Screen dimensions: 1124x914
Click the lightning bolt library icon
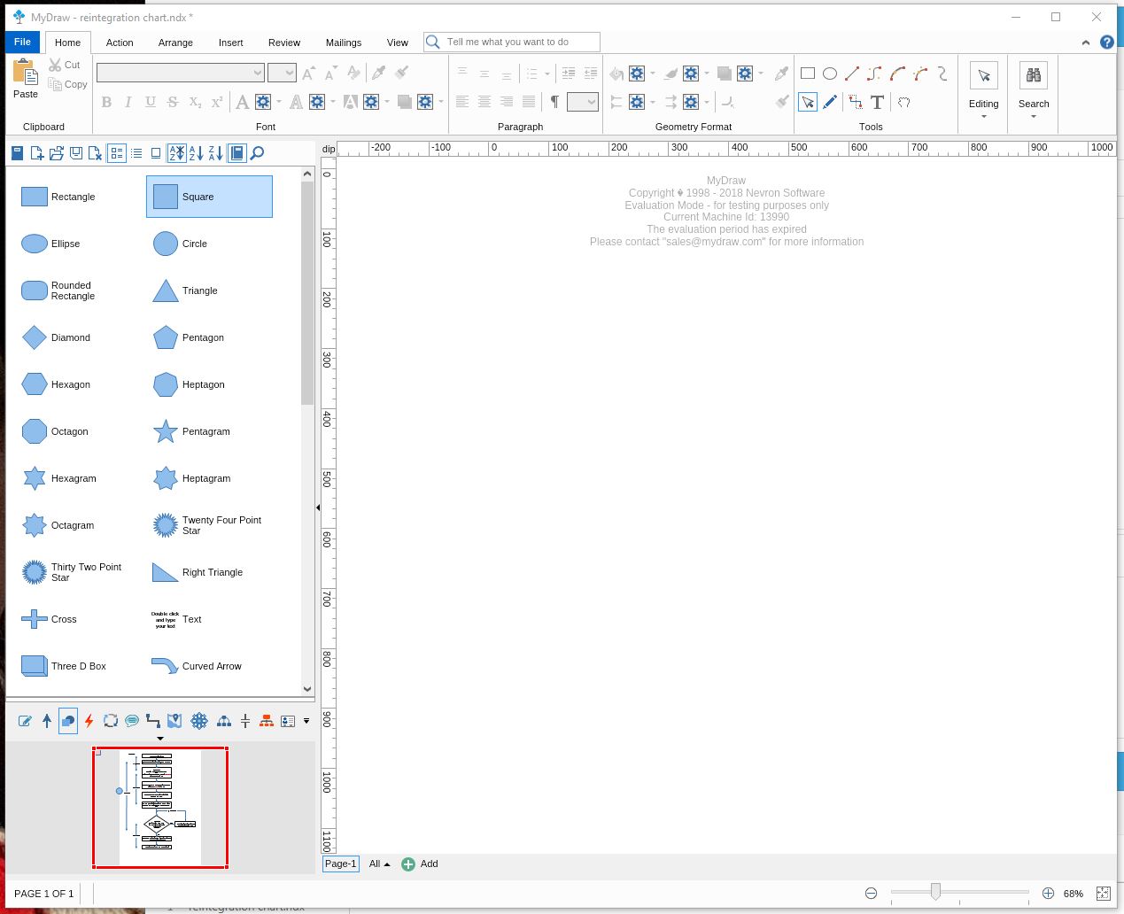[x=89, y=721]
